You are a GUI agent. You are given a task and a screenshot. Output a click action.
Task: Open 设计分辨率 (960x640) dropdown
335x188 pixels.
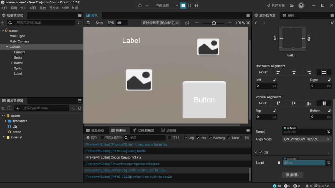pos(160,23)
